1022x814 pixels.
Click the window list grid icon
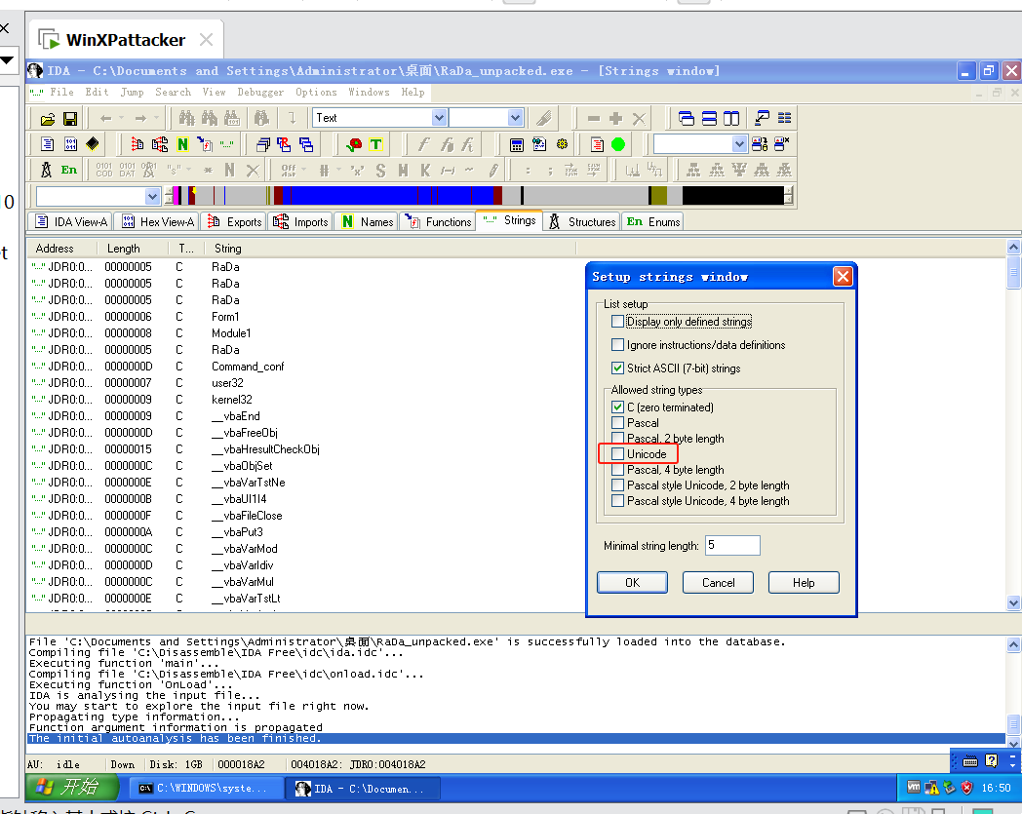(785, 118)
